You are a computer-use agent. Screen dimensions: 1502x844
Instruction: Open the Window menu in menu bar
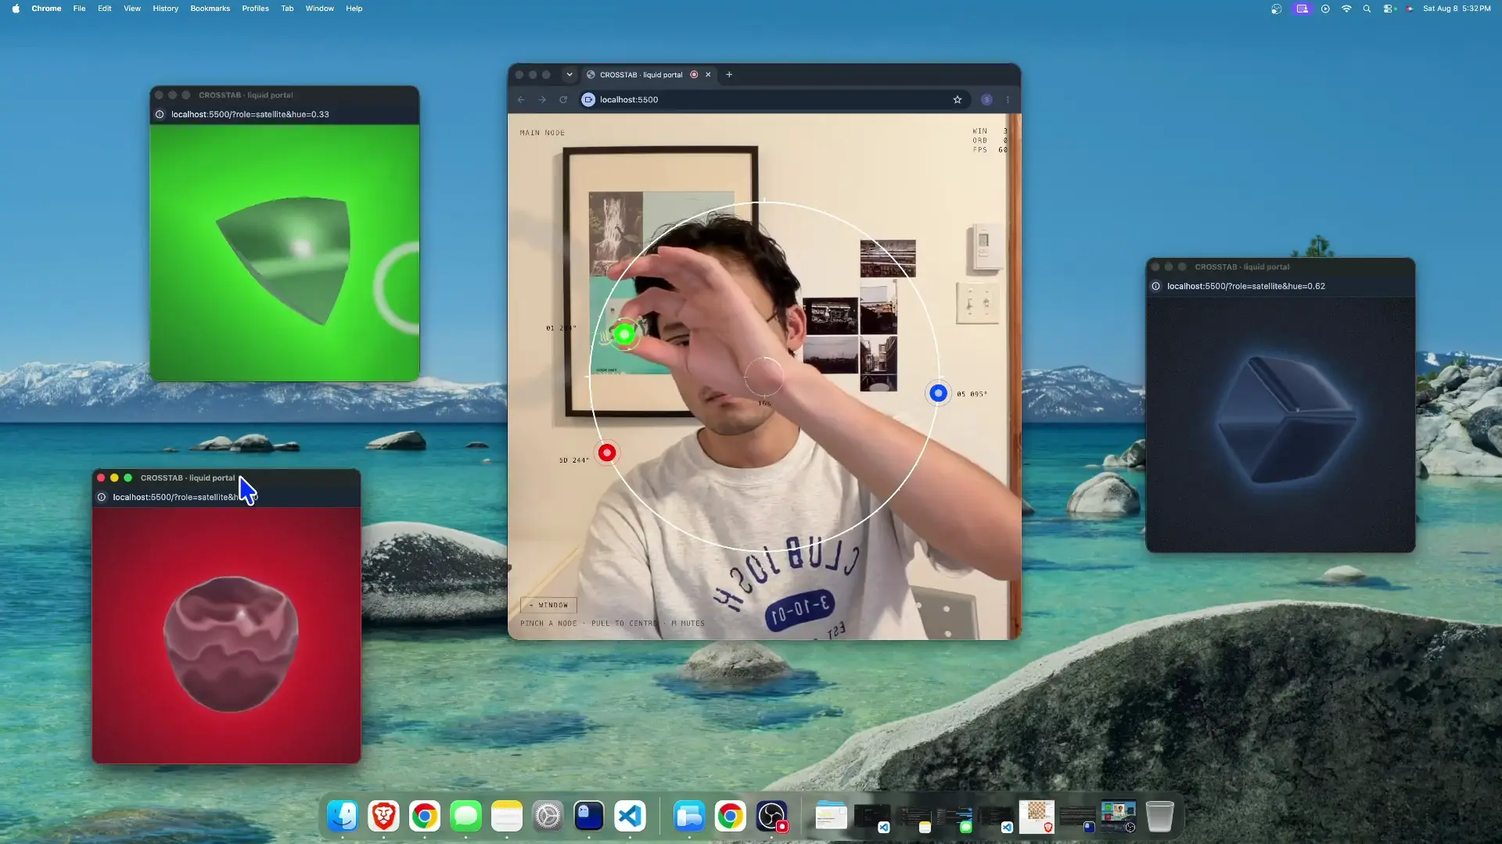click(x=319, y=9)
